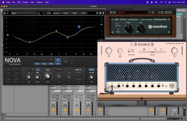Toggle Little Radiator BIAS switch
This screenshot has width=187, height=121.
click(x=118, y=30)
